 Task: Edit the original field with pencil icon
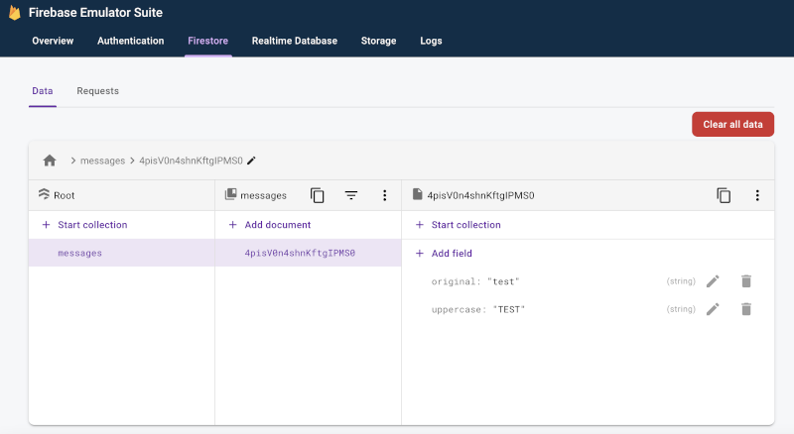tap(713, 281)
